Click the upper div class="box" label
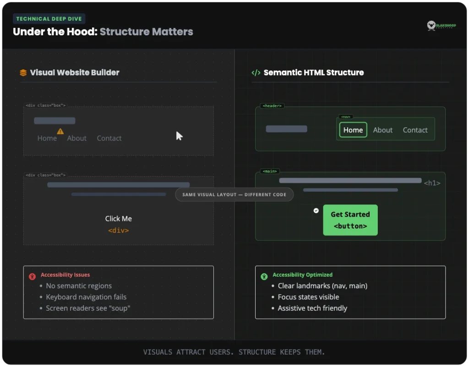The width and height of the screenshot is (469, 367). (x=45, y=105)
